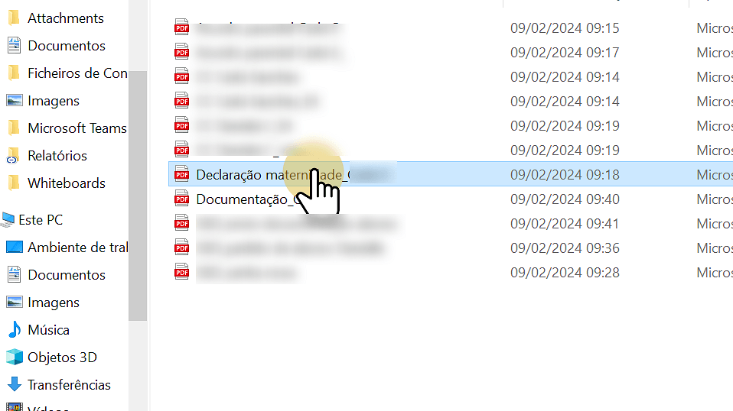Select the file modified at 09:41
Image resolution: width=733 pixels, height=411 pixels.
click(x=451, y=224)
